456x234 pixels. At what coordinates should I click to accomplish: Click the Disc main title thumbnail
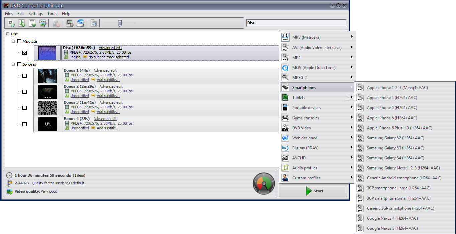point(47,53)
